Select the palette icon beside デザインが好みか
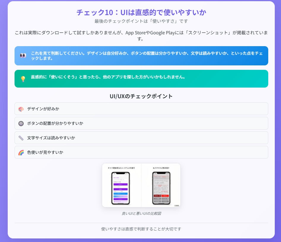This screenshot has height=242, width=281. [21, 109]
